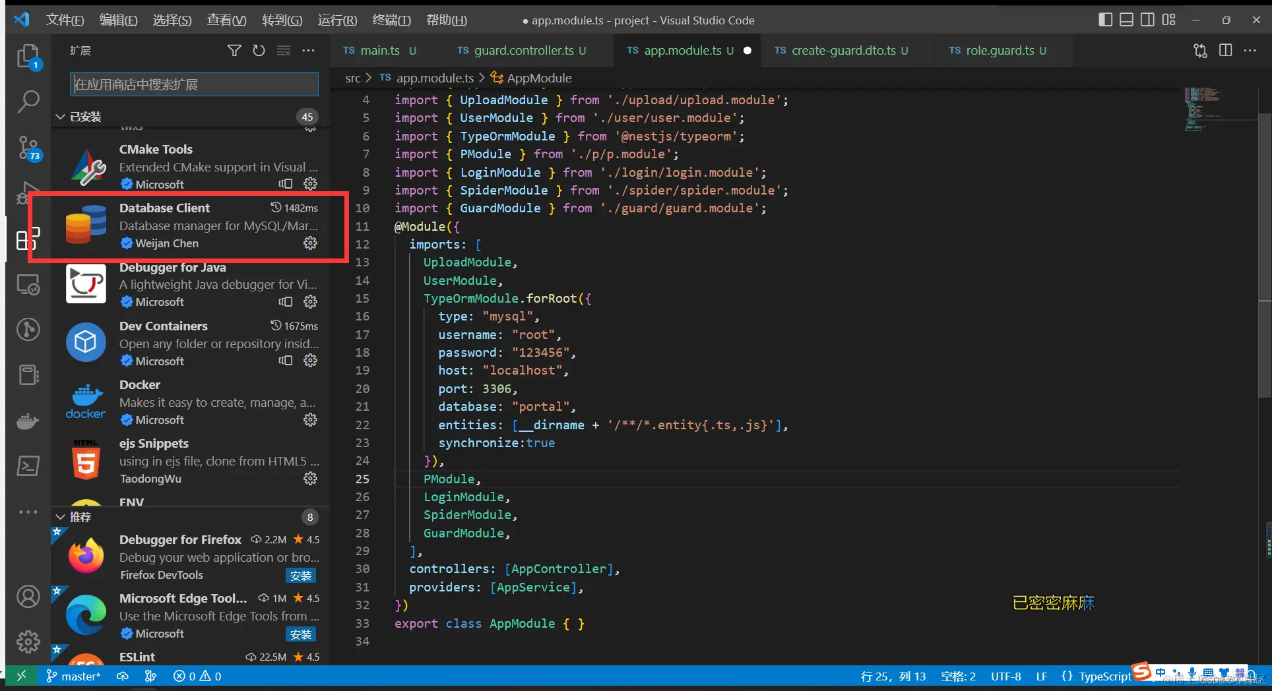Open the extensions panel more actions menu
The height and width of the screenshot is (691, 1272).
point(308,51)
